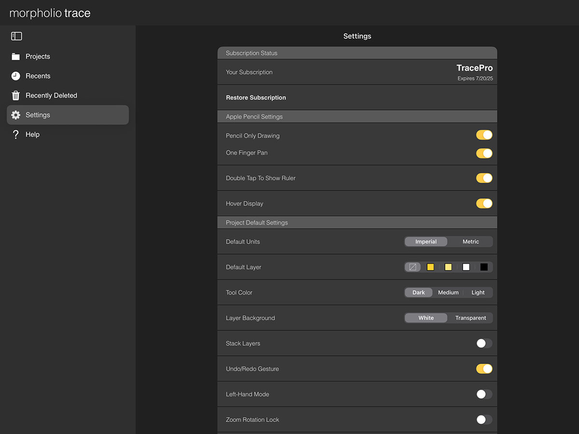Pick the black default layer swatch
579x434 pixels.
[483, 267]
